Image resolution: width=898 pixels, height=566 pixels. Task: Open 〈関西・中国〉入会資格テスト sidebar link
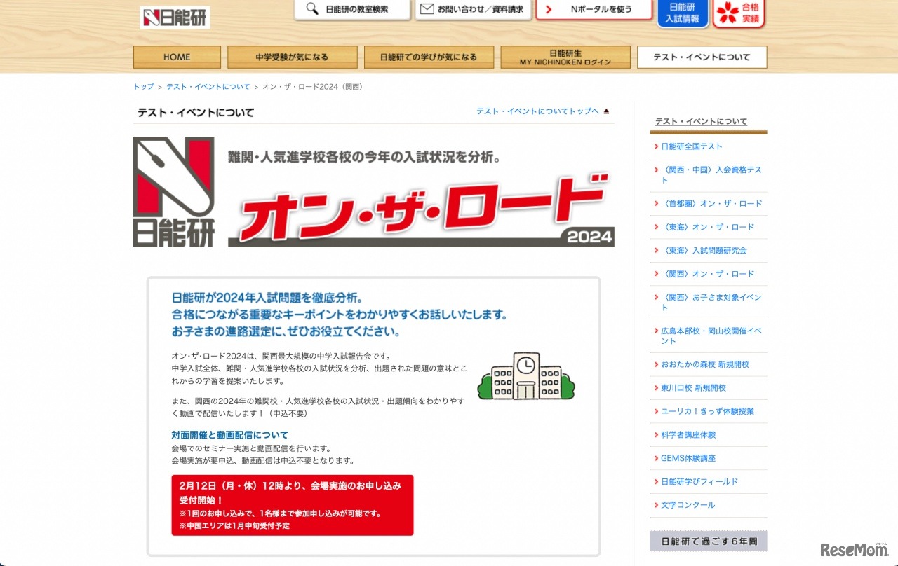click(711, 175)
